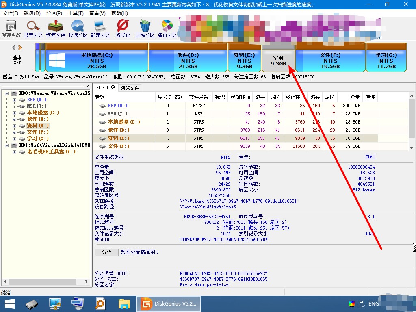This screenshot has height=312, width=416.
Task: Click the Save Changes (保存更改) toolbar icon
Action: coord(11,29)
